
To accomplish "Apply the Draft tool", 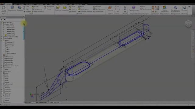I will 73,12.
